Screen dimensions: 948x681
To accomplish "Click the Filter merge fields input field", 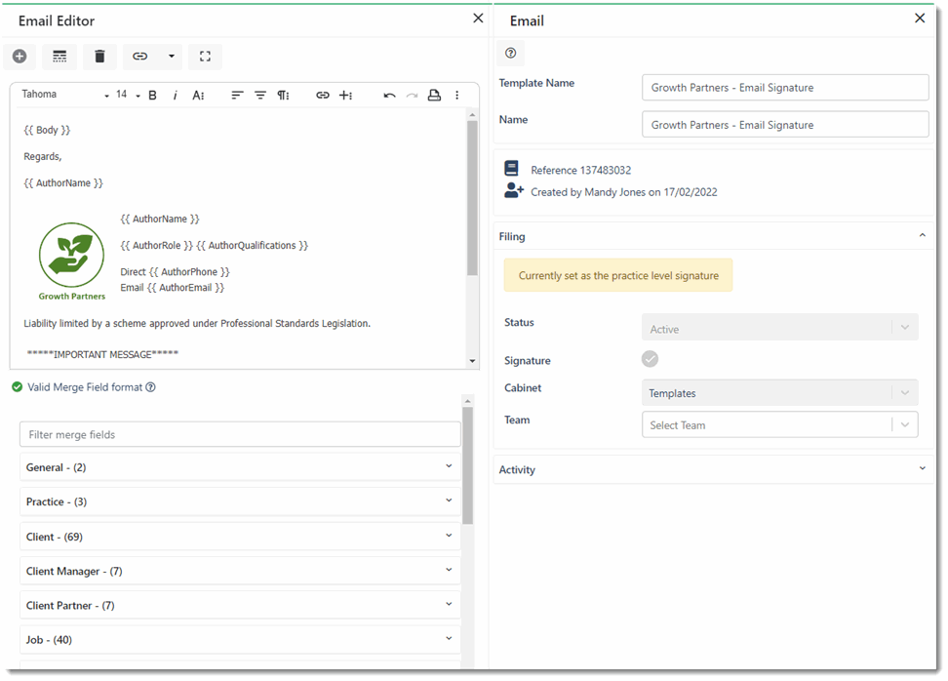I will tap(239, 433).
